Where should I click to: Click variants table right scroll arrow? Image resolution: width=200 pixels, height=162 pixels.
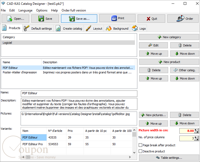[130, 157]
